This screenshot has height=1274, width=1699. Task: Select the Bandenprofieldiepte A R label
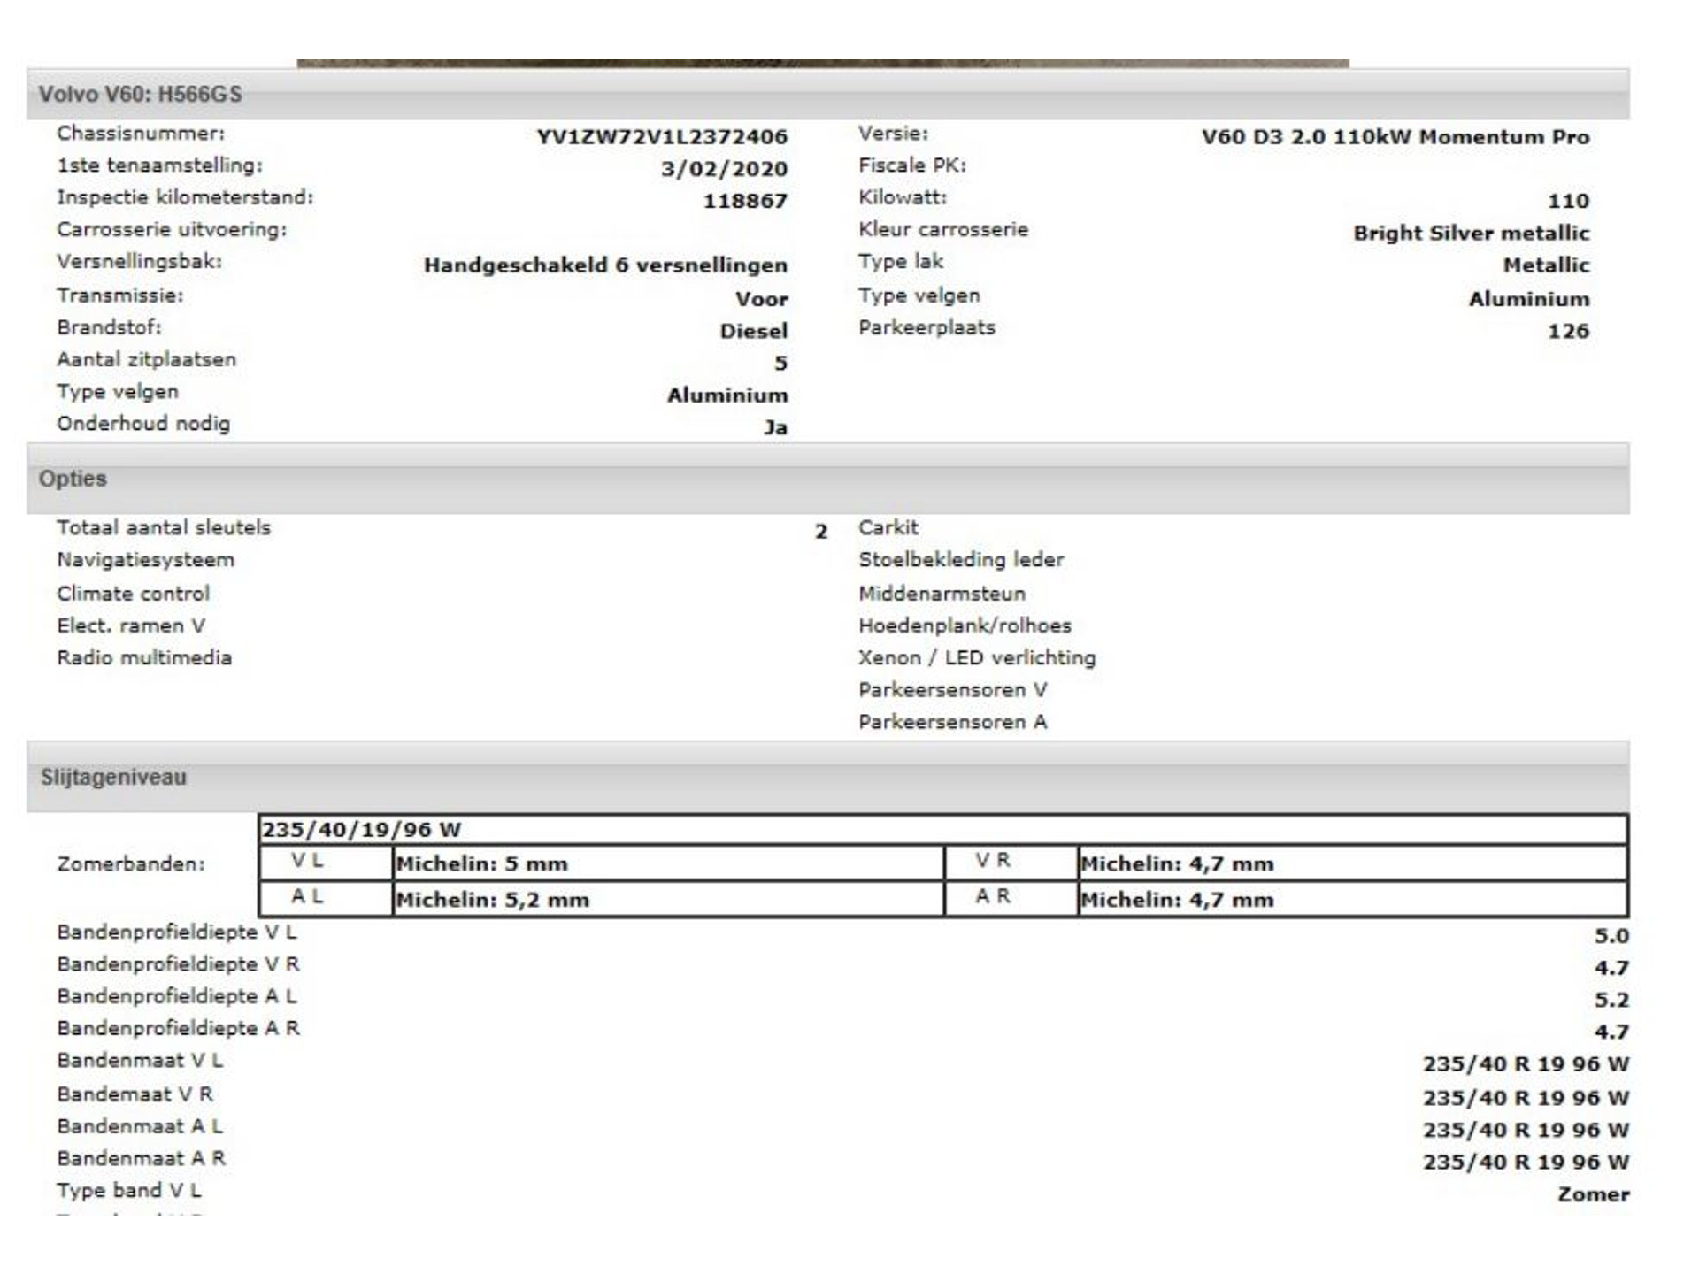coord(178,1028)
